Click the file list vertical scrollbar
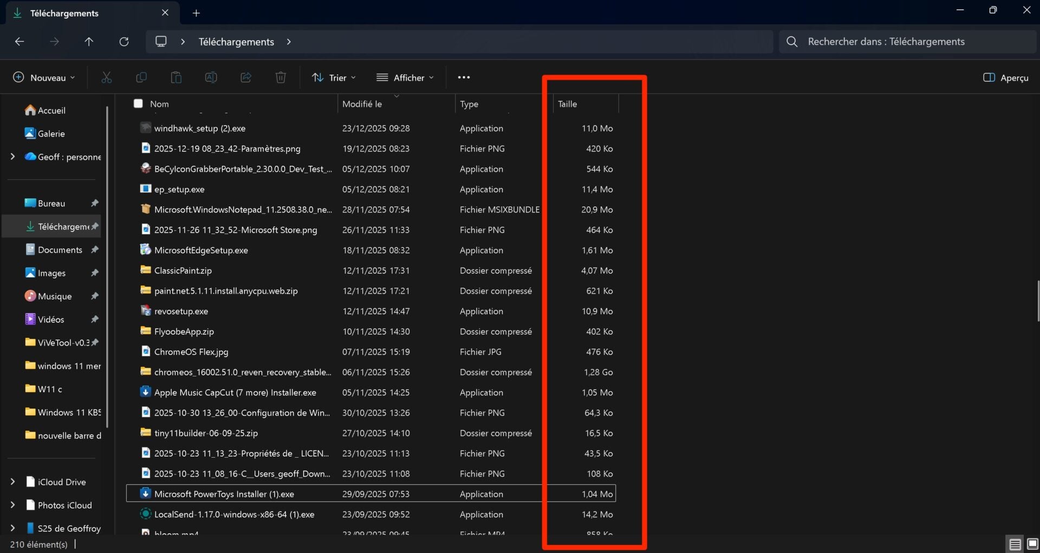 tap(1038, 301)
